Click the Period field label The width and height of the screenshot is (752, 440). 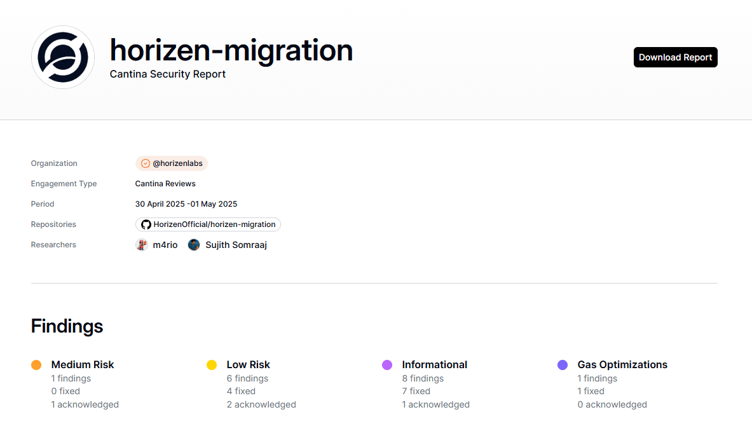click(x=43, y=204)
